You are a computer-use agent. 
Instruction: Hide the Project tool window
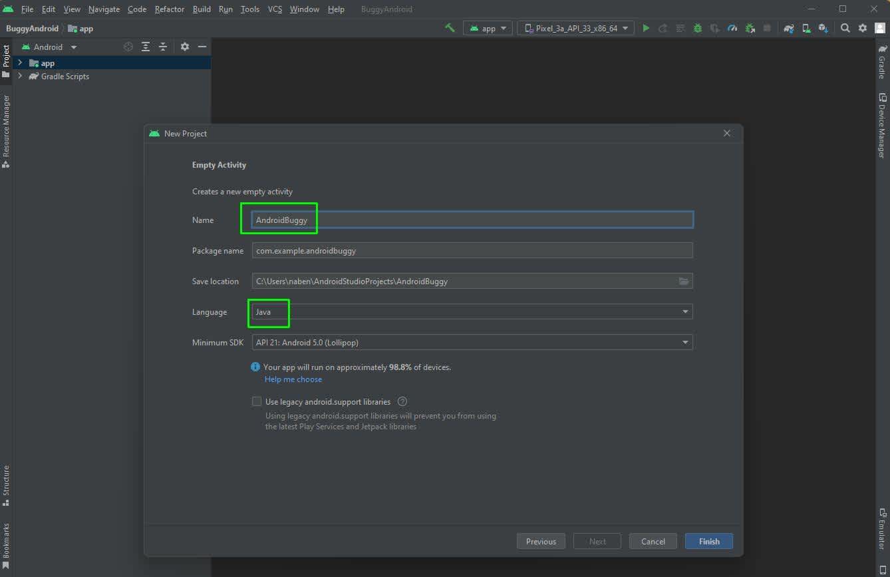click(202, 47)
